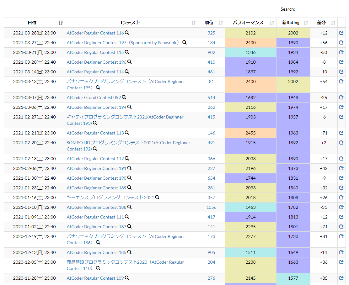Open AtCoder Regular Contest 112 link

click(x=95, y=159)
